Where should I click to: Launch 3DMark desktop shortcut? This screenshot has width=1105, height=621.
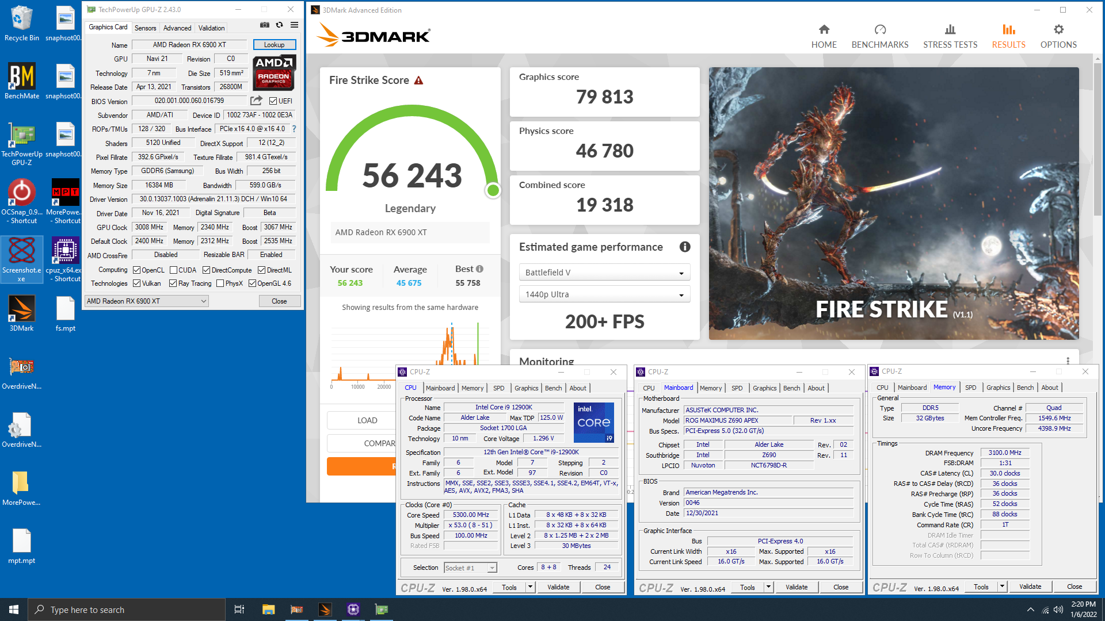pos(21,313)
